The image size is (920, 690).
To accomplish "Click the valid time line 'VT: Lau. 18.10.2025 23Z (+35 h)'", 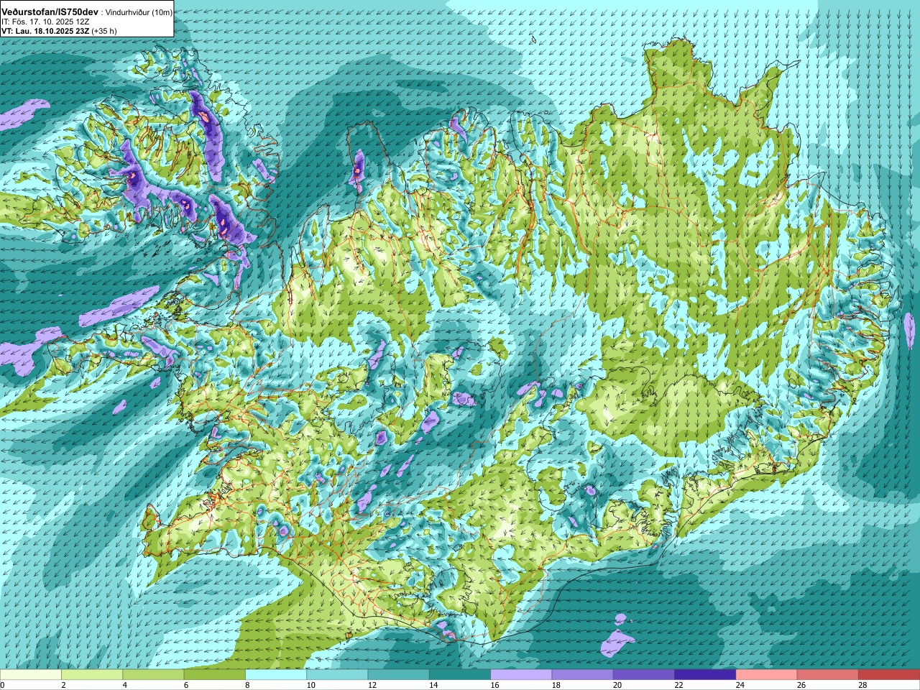I will tap(60, 31).
